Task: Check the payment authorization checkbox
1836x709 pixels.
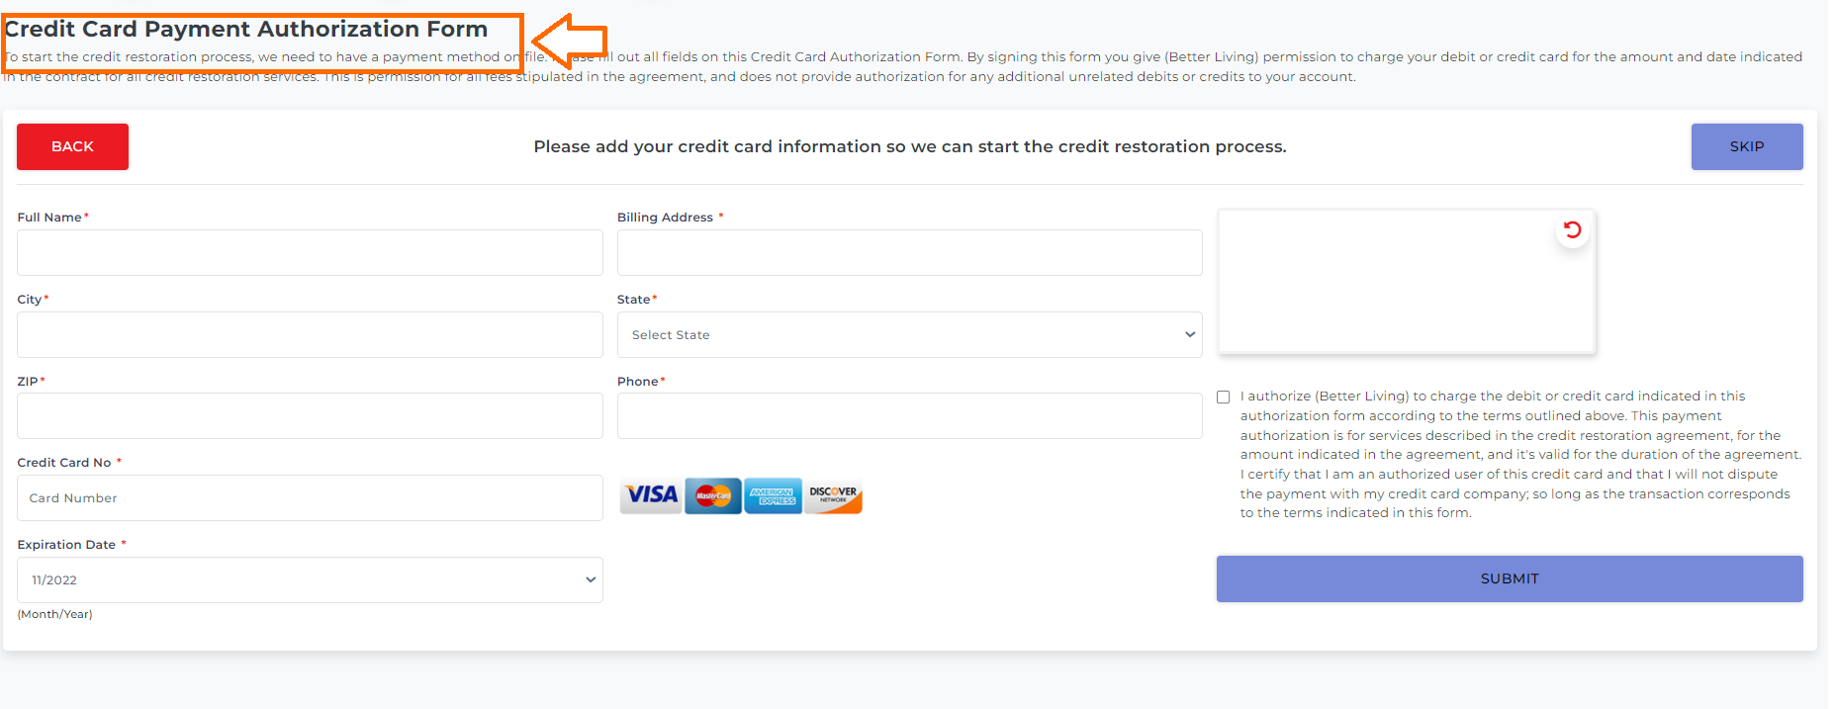Action: [x=1224, y=398]
